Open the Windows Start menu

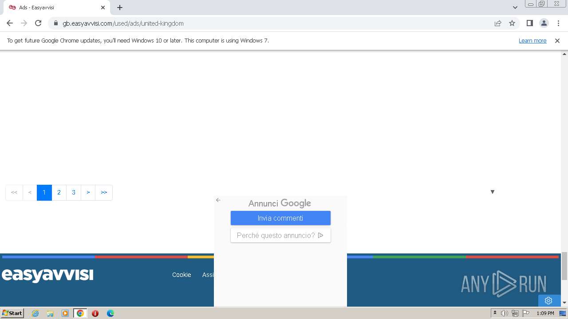(x=12, y=313)
